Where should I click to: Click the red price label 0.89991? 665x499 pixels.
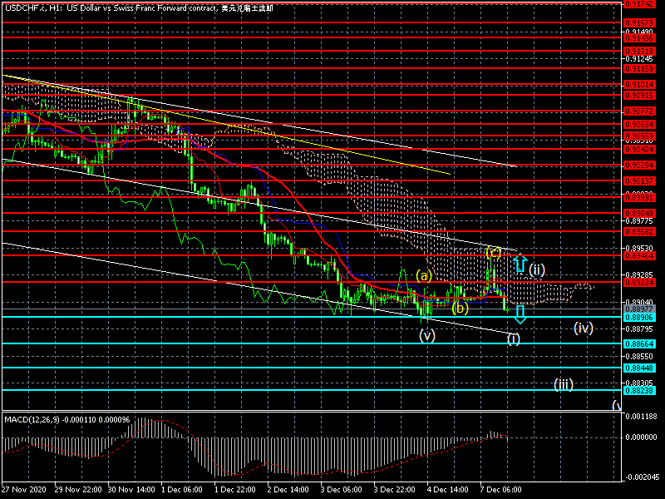point(639,197)
